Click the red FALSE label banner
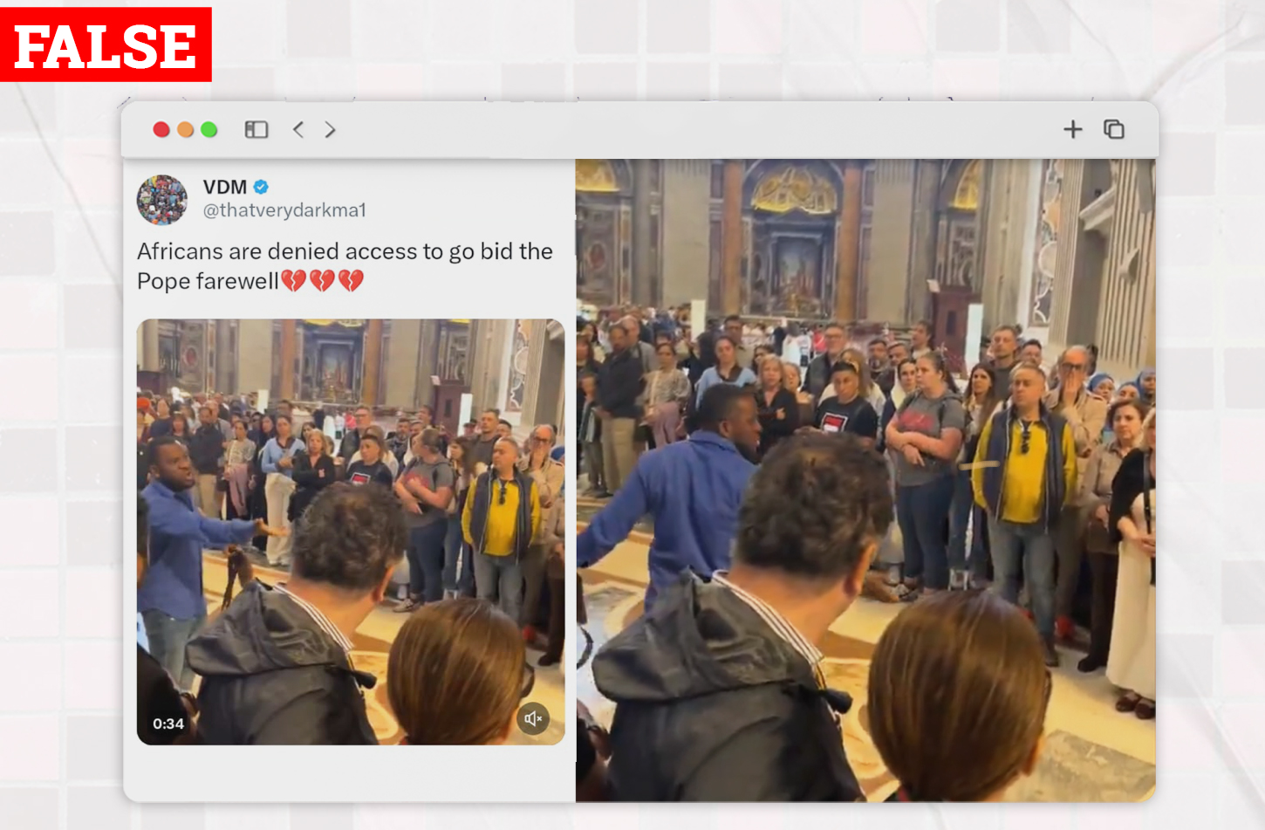This screenshot has height=830, width=1265. (x=106, y=45)
